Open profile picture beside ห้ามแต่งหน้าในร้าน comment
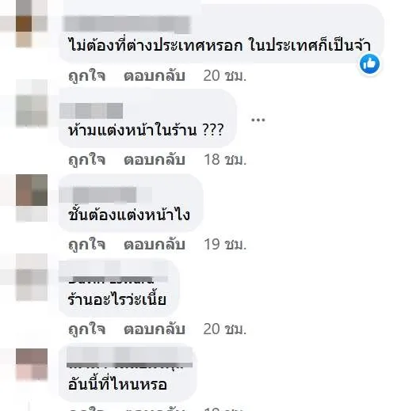This screenshot has height=411, width=401. 32,111
